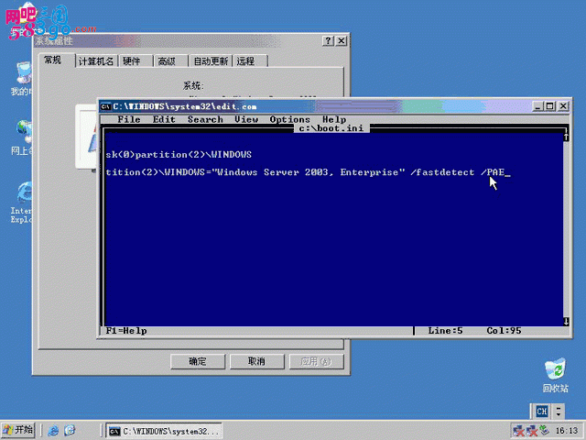Maximize the edit.com console window

[549, 106]
